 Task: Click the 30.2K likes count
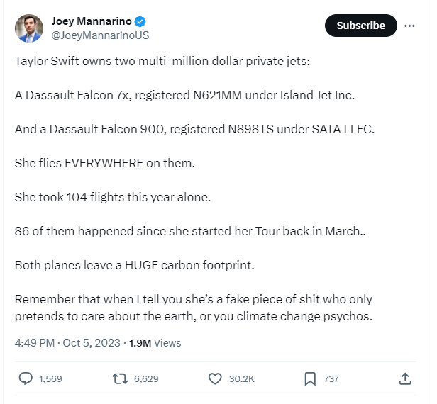pyautogui.click(x=242, y=379)
